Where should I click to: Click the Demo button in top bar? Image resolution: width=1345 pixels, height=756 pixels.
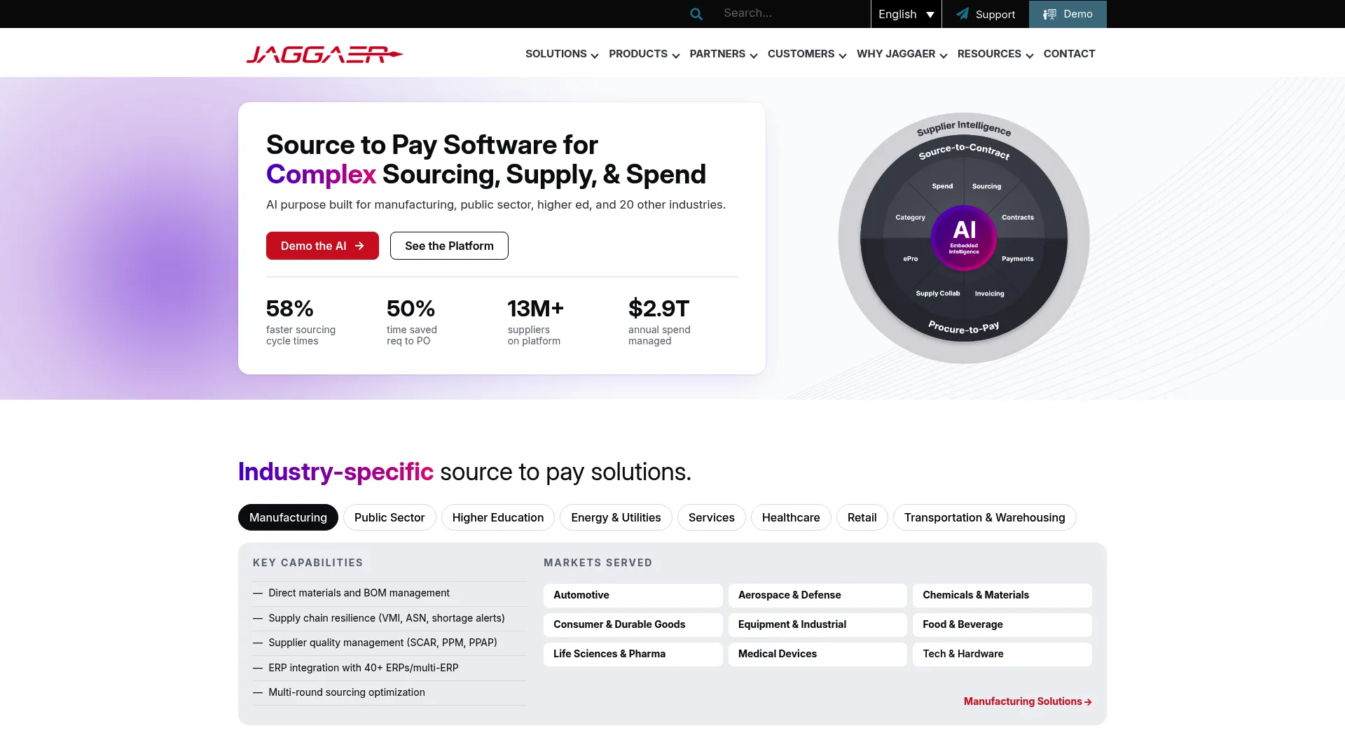[1068, 14]
